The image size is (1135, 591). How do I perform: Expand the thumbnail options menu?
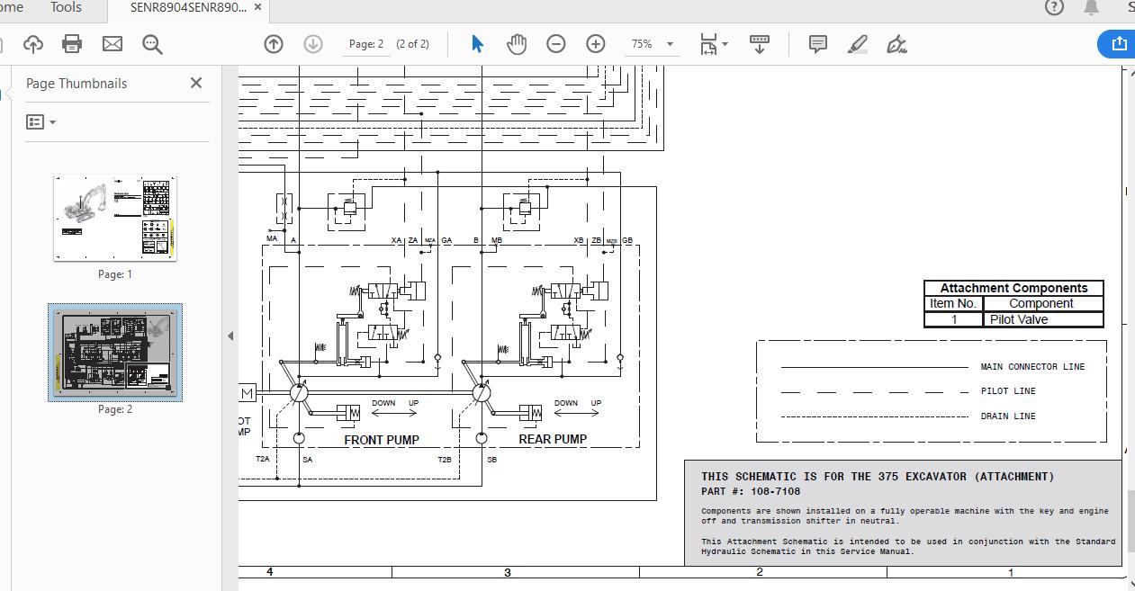(41, 121)
